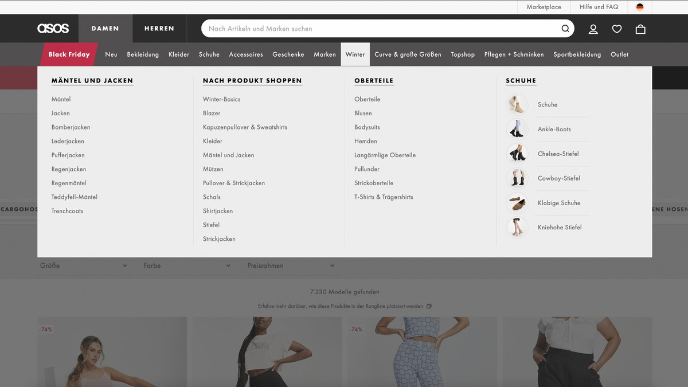688x387 pixels.
Task: Click the Klobige Schuhe thumbnail image
Action: click(517, 203)
